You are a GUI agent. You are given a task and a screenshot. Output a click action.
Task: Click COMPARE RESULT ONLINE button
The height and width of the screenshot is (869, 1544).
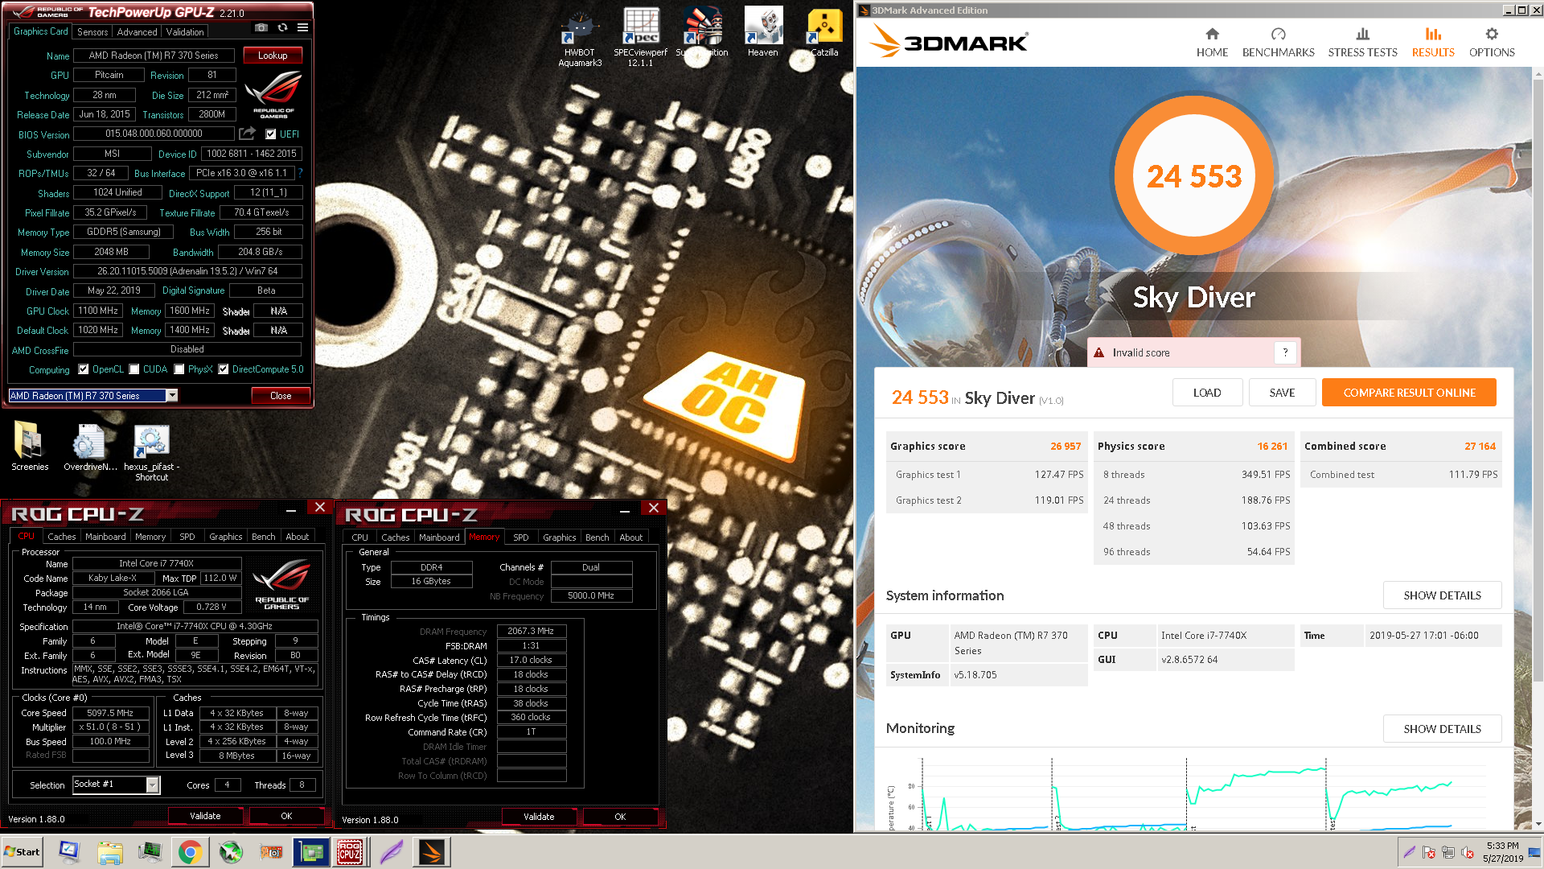[x=1409, y=393]
